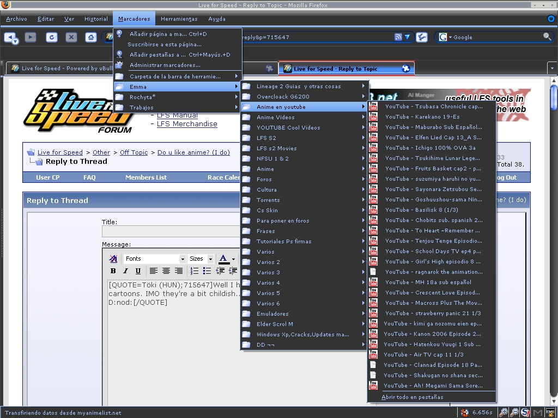Pick text color swatch button
Image resolution: width=558 pixels, height=418 pixels.
(x=223, y=259)
